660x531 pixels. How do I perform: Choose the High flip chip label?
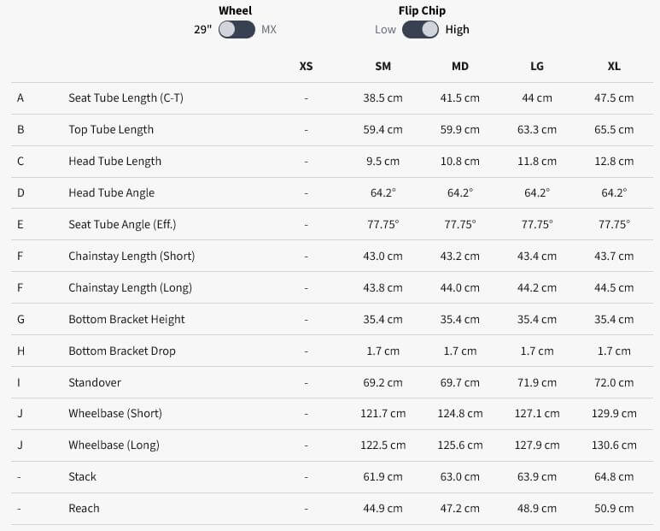pyautogui.click(x=458, y=30)
